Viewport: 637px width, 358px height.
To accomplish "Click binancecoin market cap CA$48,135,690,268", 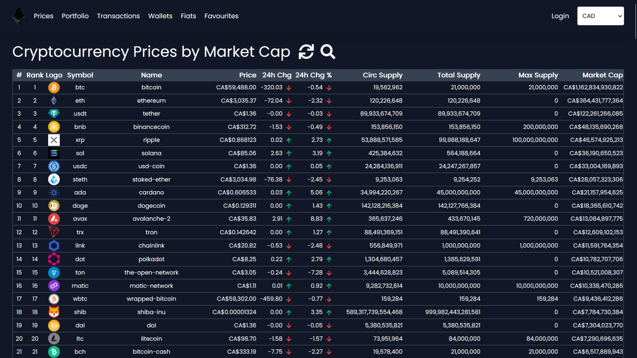I will click(596, 127).
